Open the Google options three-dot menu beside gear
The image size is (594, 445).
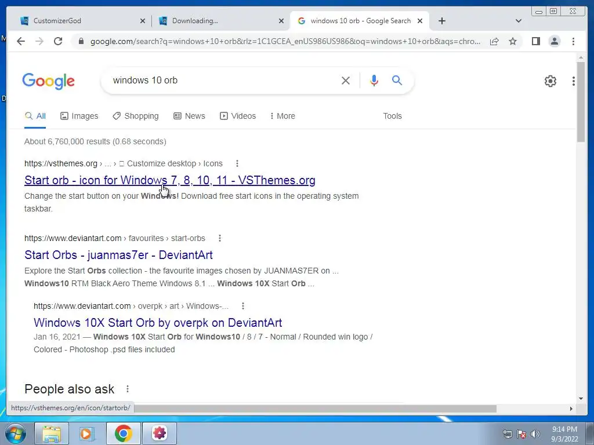574,81
